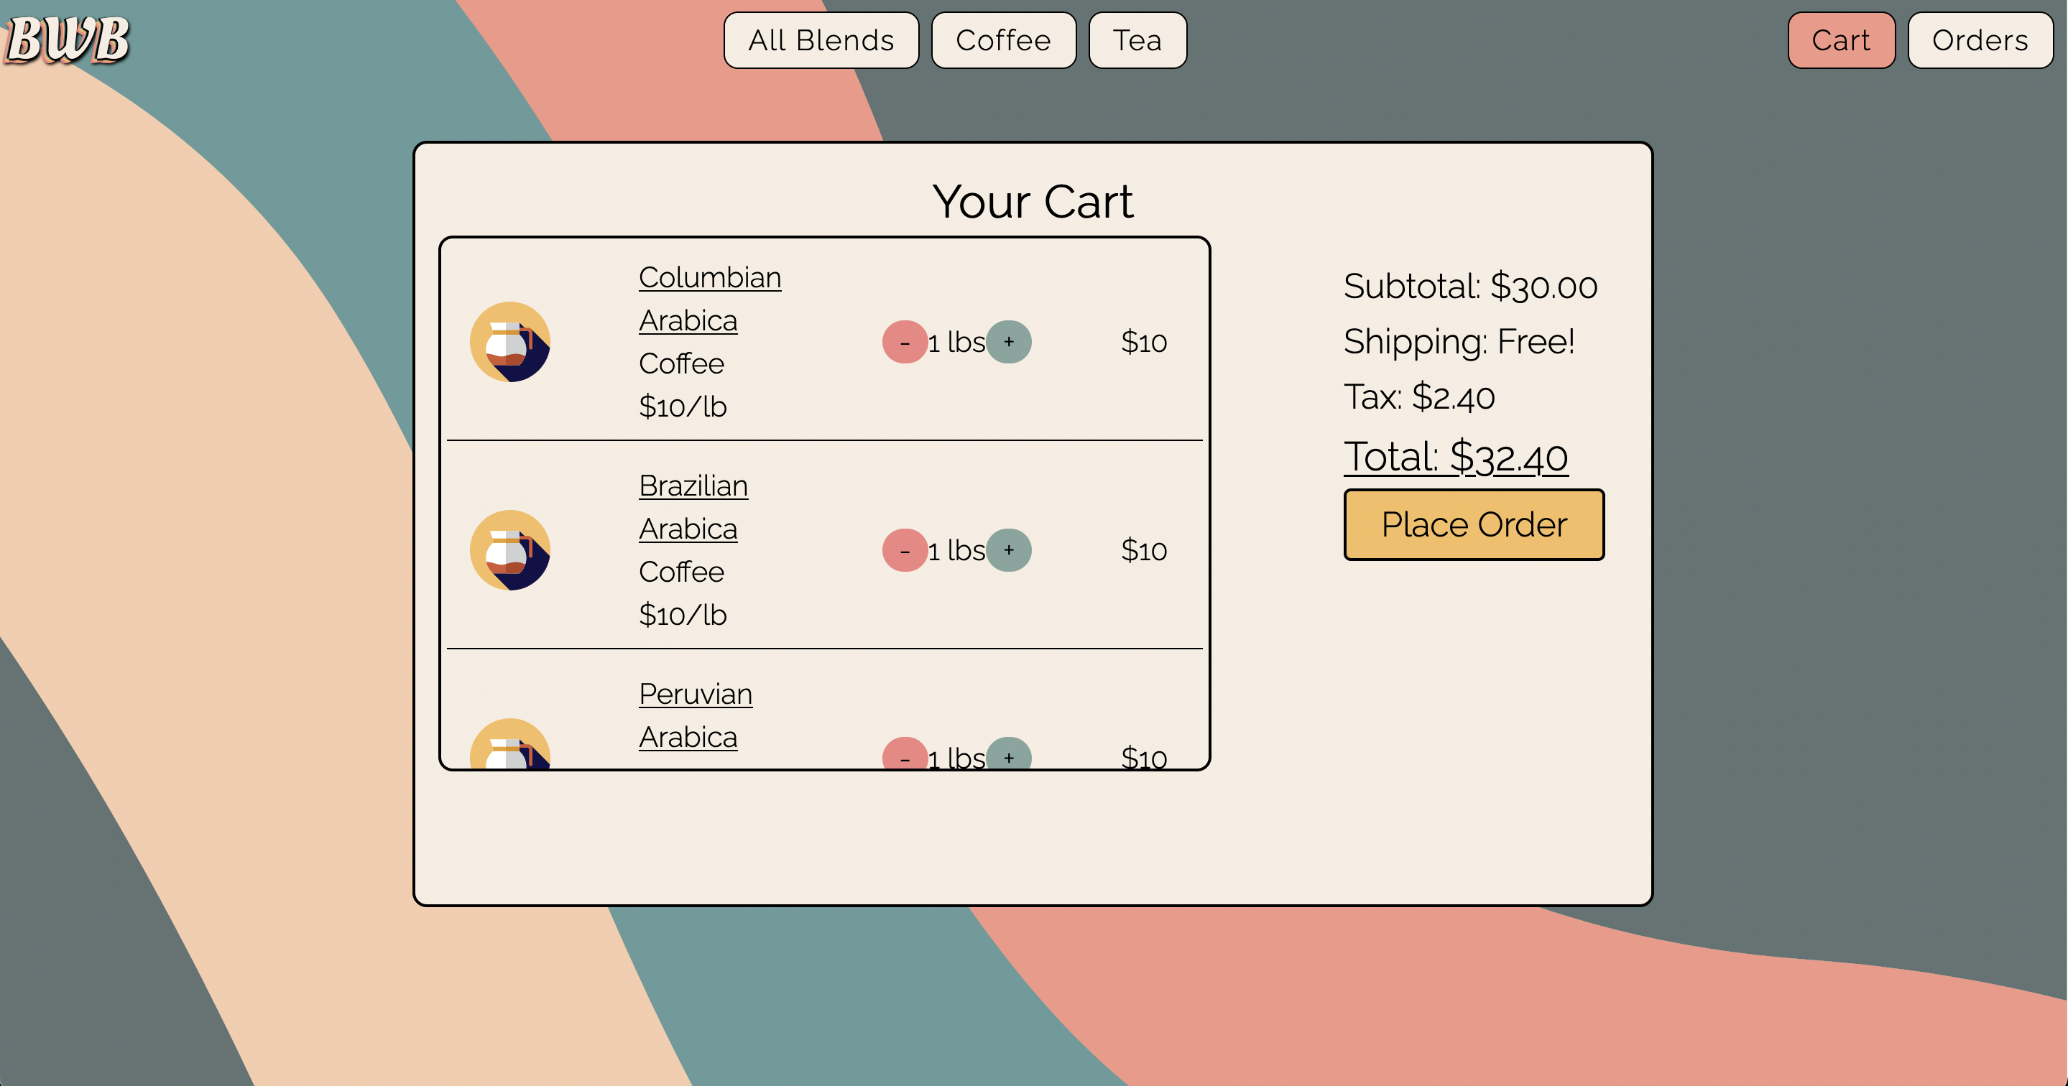Open the All Blends page
This screenshot has height=1086, width=2068.
pyautogui.click(x=821, y=40)
